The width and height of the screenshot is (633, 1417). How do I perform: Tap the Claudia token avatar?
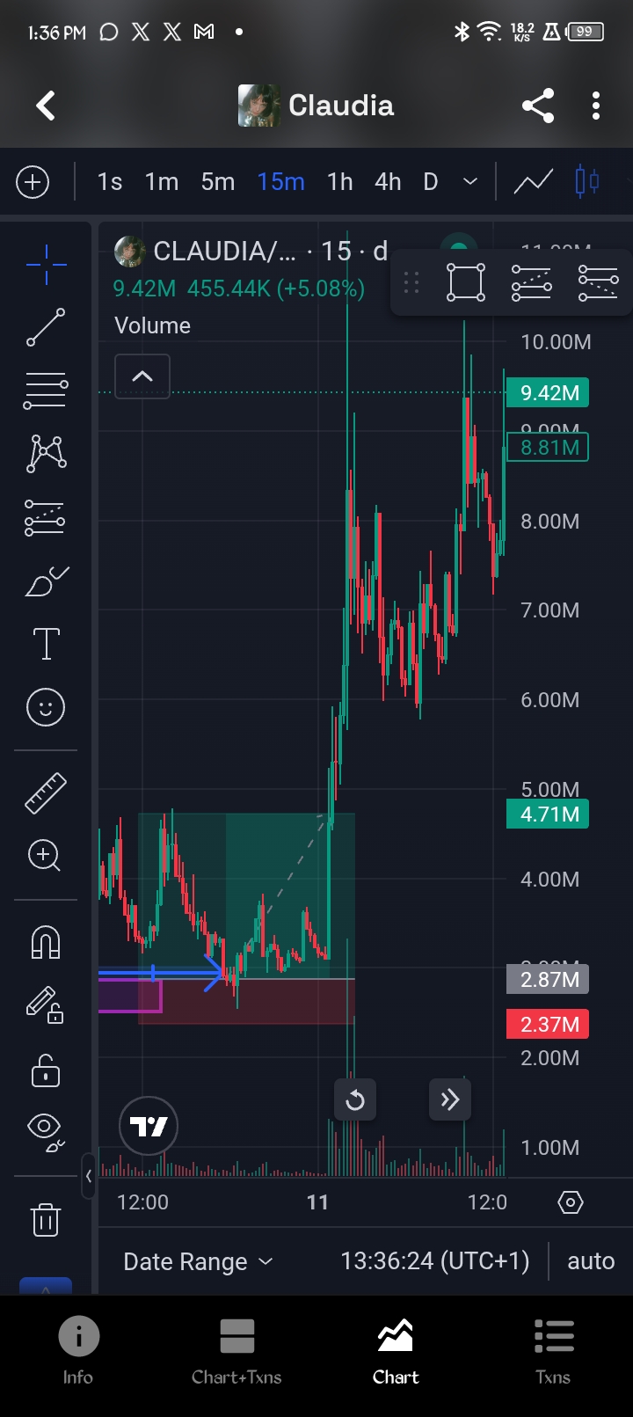tap(258, 106)
